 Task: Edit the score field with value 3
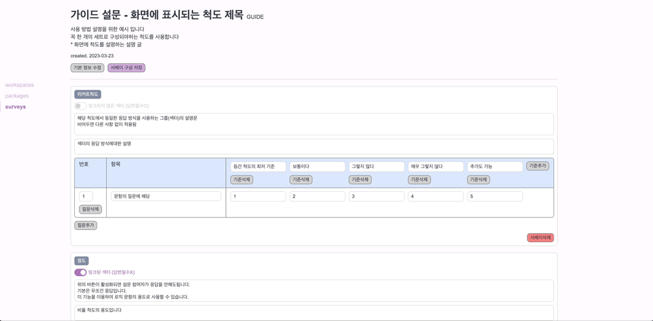pos(376,197)
